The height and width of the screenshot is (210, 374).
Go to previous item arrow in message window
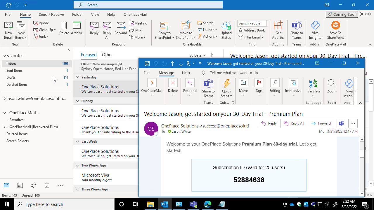(172, 63)
